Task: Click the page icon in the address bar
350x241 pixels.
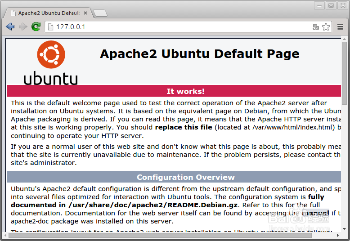Action: pos(51,27)
